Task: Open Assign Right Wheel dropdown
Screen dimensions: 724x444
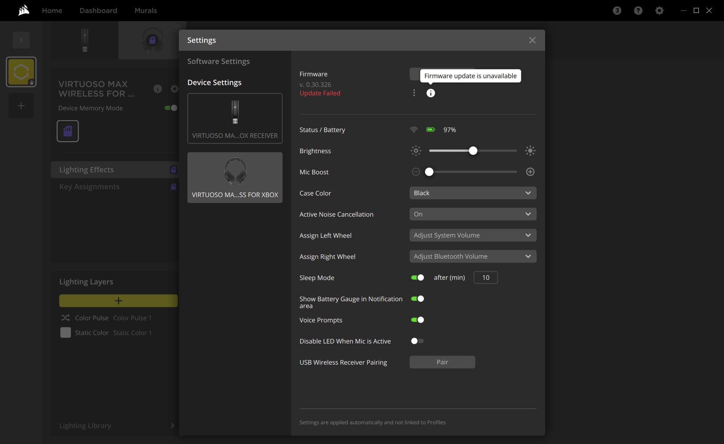Action: pyautogui.click(x=473, y=257)
